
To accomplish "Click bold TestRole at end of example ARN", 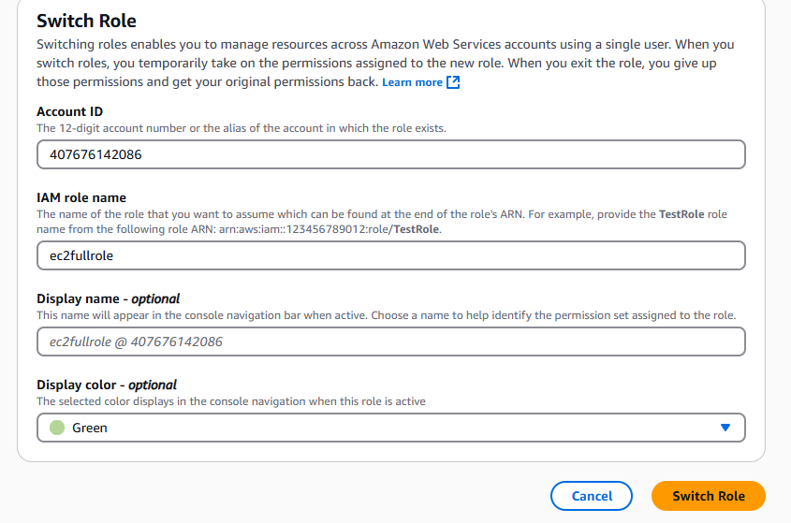I will [x=417, y=229].
